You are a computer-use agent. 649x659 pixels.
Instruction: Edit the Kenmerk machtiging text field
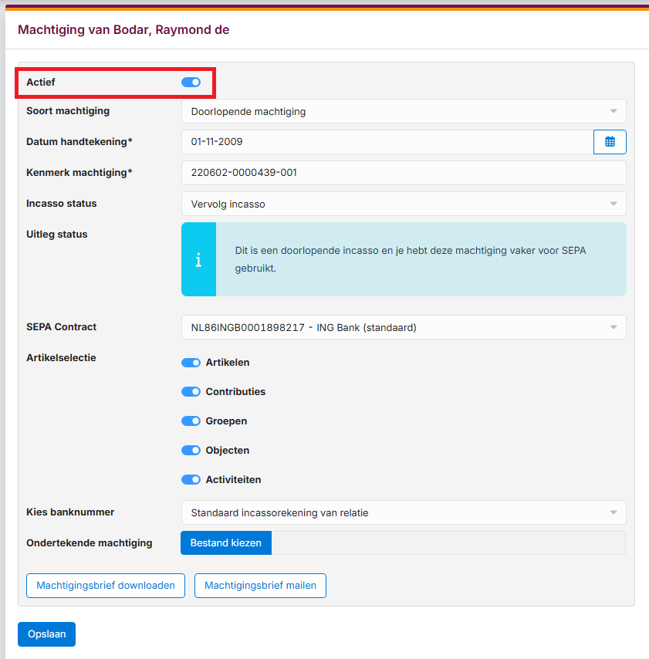tap(403, 173)
